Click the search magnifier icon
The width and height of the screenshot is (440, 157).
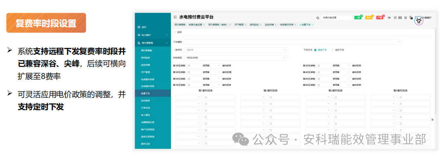click(x=318, y=18)
